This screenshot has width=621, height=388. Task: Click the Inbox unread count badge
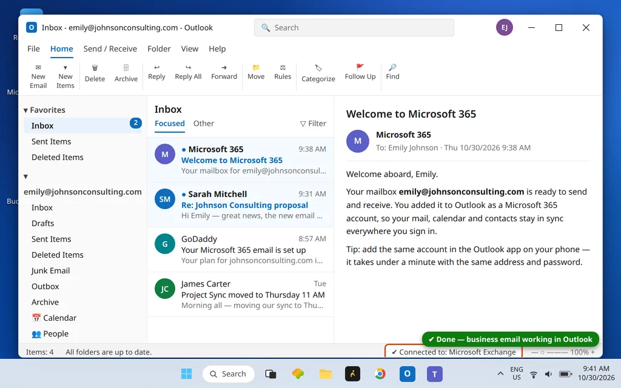click(x=135, y=123)
